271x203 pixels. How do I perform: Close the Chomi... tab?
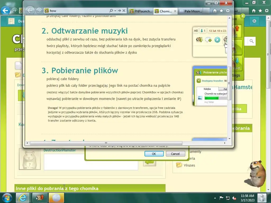(x=175, y=11)
